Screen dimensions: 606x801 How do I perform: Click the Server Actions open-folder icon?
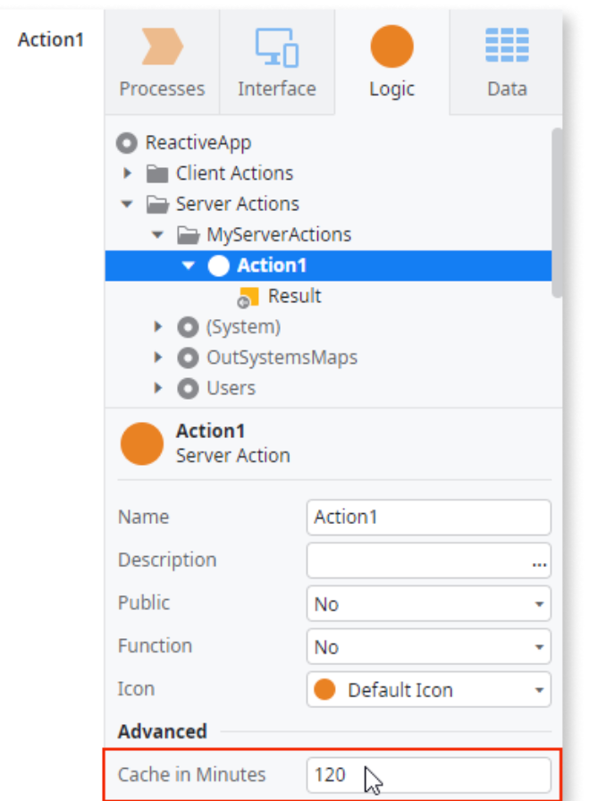(x=157, y=205)
